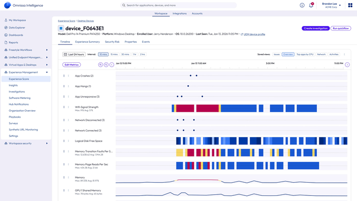
Task: Follow Desktop Devices breadcrumb link
Action: pos(86,21)
